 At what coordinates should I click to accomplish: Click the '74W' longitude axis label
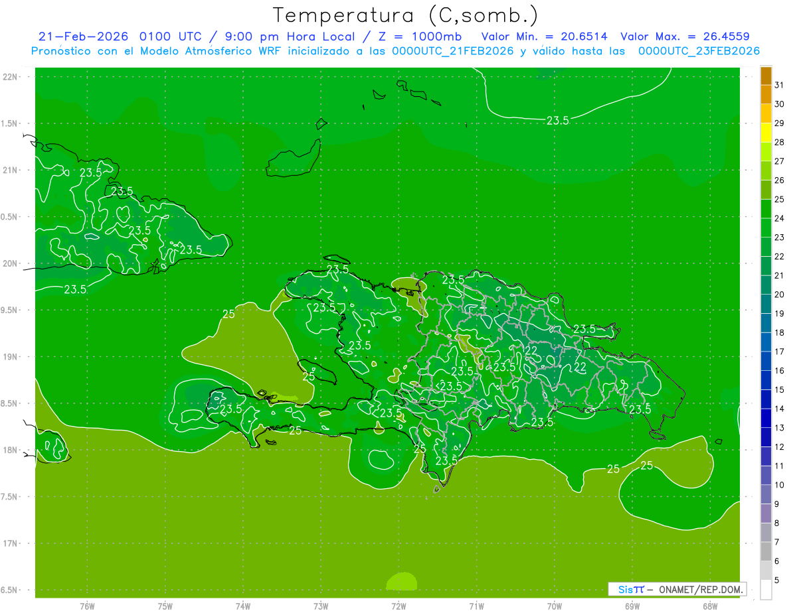pyautogui.click(x=242, y=606)
